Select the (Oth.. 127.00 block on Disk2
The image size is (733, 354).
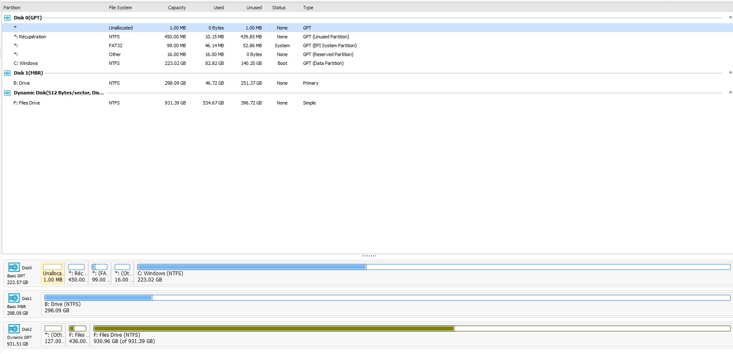pos(53,335)
